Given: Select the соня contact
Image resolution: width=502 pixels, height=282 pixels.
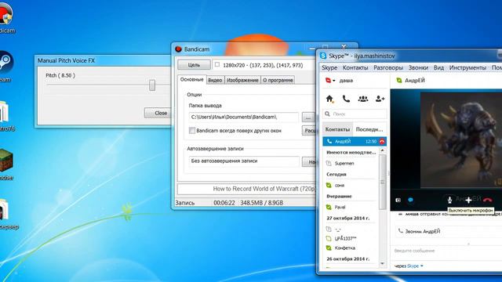Looking at the screenshot, I should [x=351, y=185].
